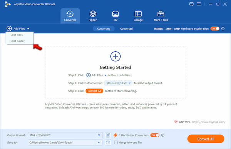Screen dimensions: 231x149
Task: Click the MV picture icon
Action: (x=115, y=14)
